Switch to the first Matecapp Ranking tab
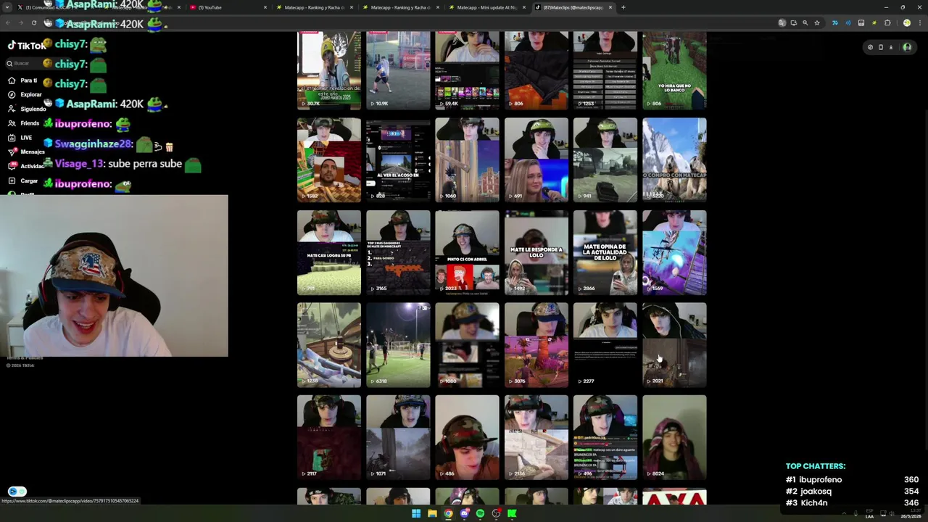This screenshot has width=928, height=522. (x=314, y=7)
